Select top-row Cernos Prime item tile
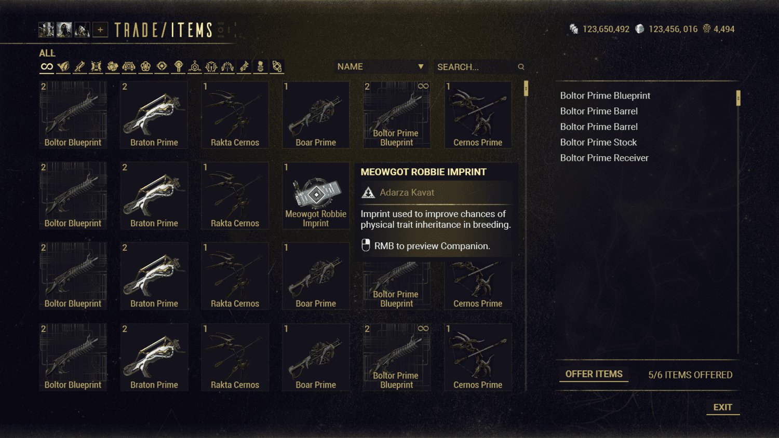The width and height of the screenshot is (779, 438). (478, 115)
